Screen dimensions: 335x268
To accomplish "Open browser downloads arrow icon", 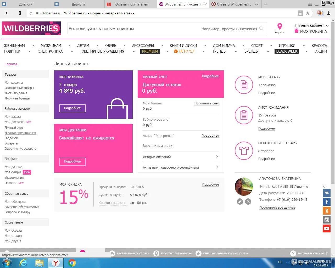I will (329, 13).
